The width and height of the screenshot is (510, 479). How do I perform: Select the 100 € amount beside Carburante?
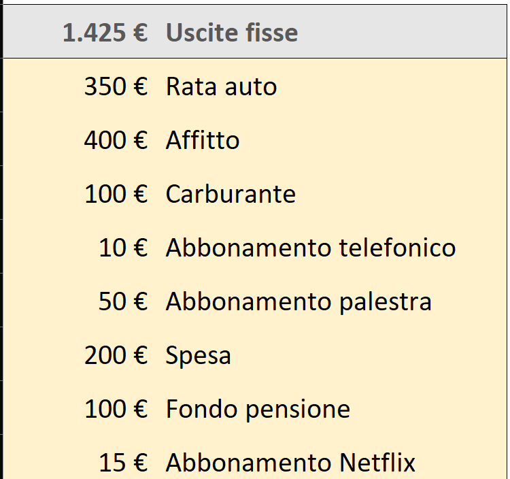(x=116, y=194)
